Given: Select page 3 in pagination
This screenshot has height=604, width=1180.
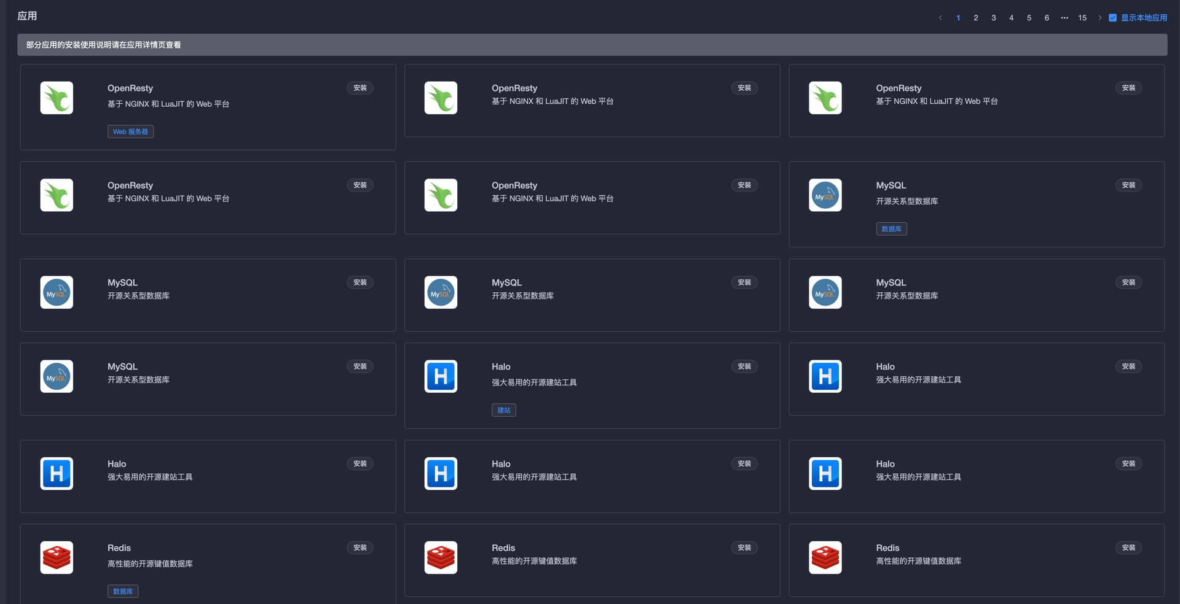Looking at the screenshot, I should 994,18.
